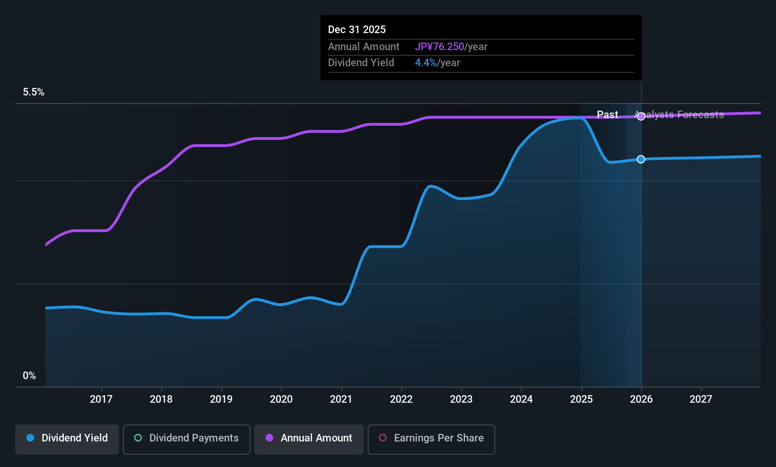Click the Analysts Forecasts label
Screen dimensions: 776x467
(679, 114)
